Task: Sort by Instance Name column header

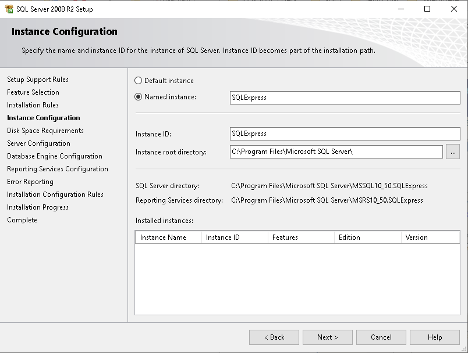Action: tap(169, 237)
